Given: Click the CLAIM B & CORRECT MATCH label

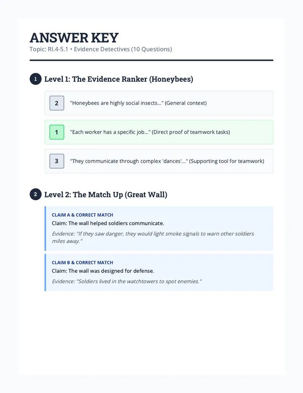Looking at the screenshot, I should (82, 262).
